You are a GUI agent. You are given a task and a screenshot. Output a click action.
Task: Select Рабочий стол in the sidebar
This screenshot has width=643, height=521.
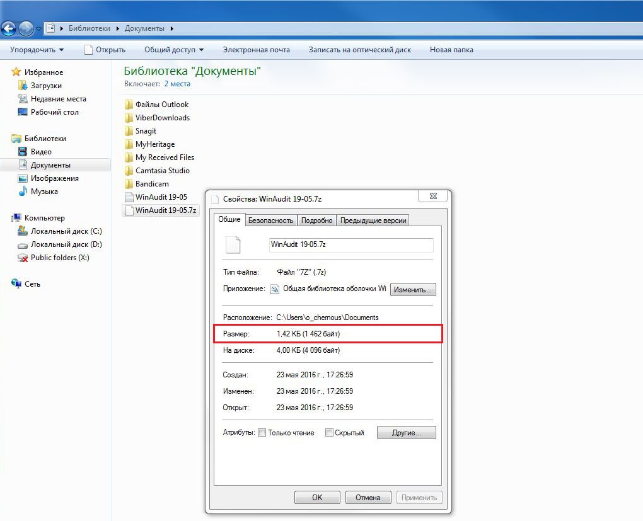point(55,112)
